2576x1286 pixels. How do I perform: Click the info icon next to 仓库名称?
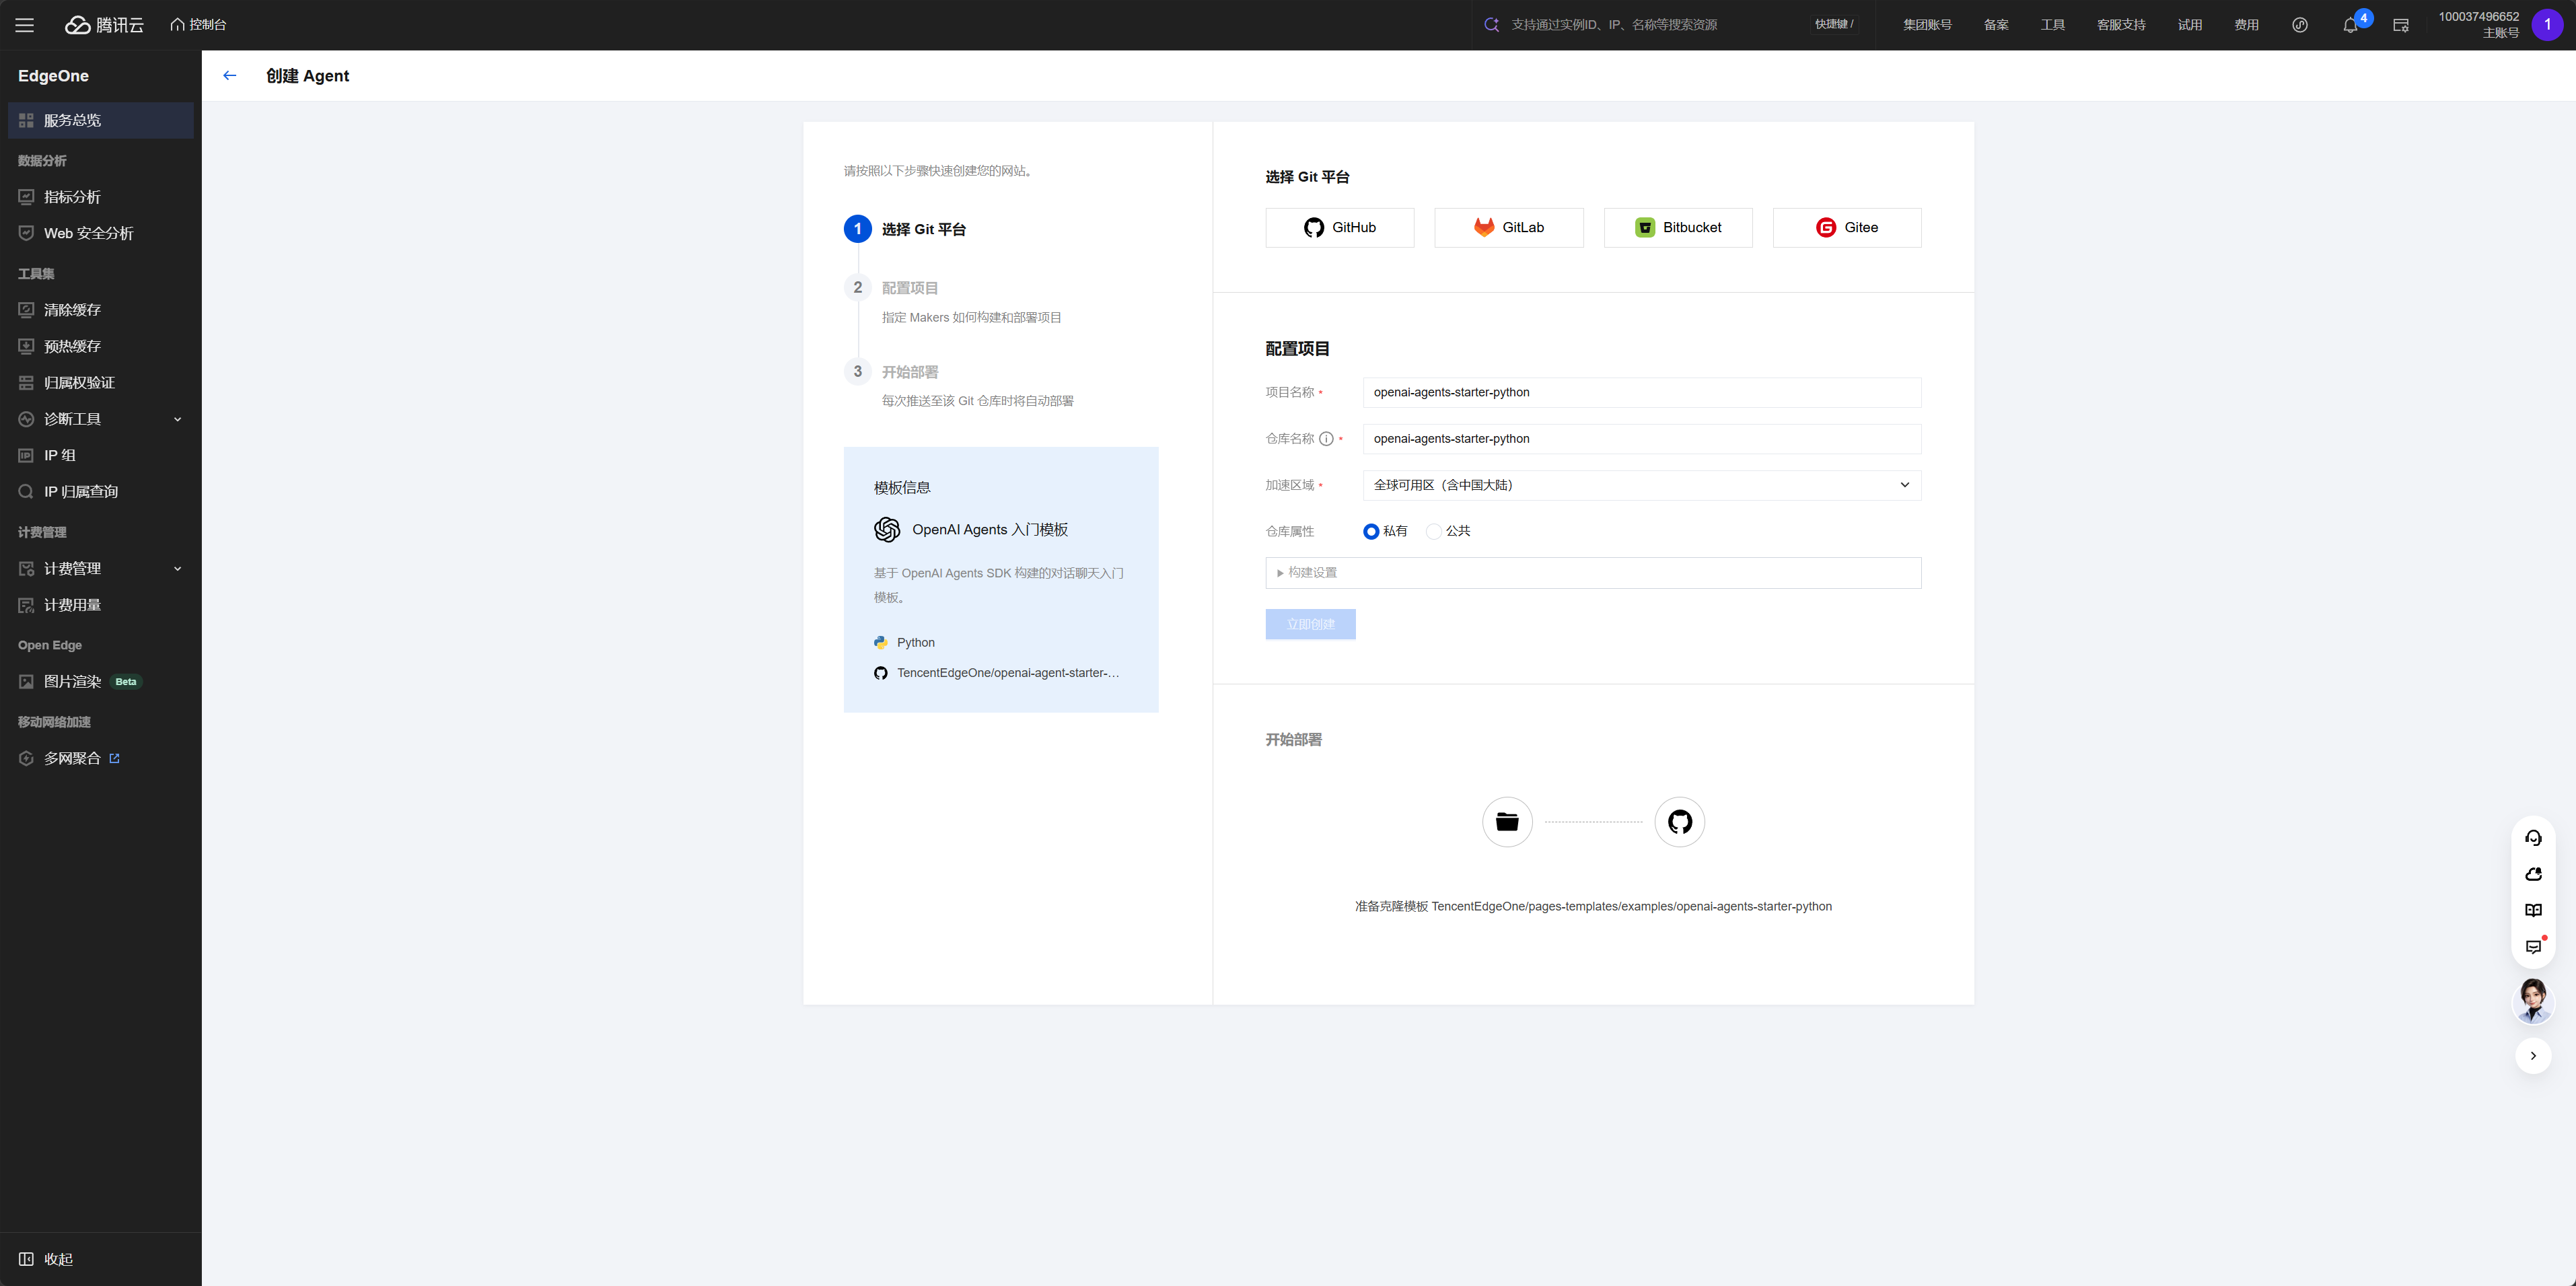(x=1326, y=439)
